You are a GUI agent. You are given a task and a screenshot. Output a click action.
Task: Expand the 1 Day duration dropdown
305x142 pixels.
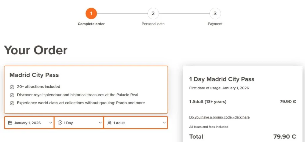79,123
